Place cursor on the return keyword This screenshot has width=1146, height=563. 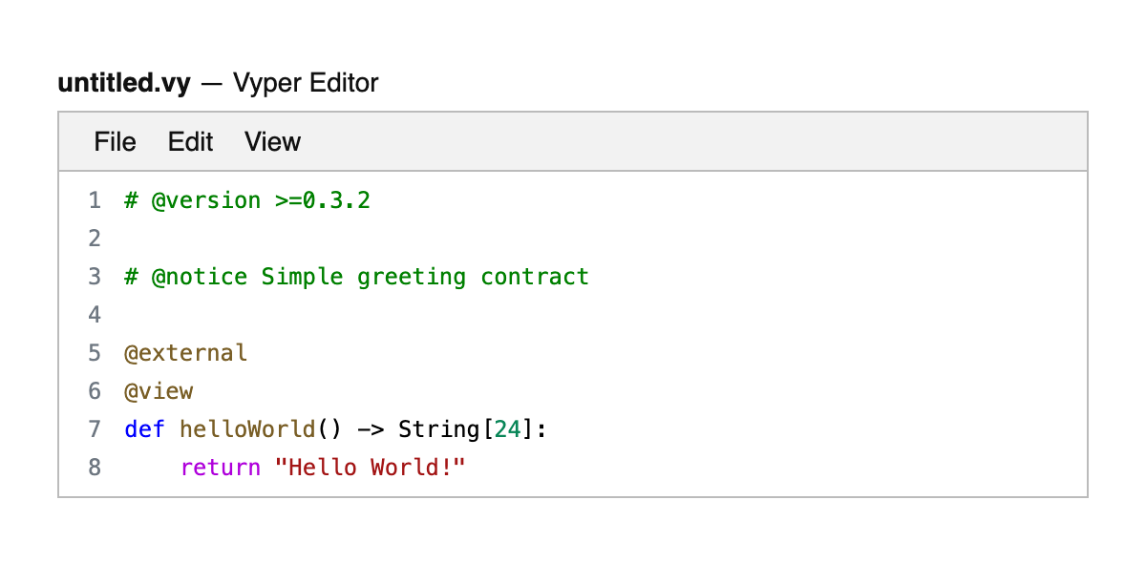[220, 468]
